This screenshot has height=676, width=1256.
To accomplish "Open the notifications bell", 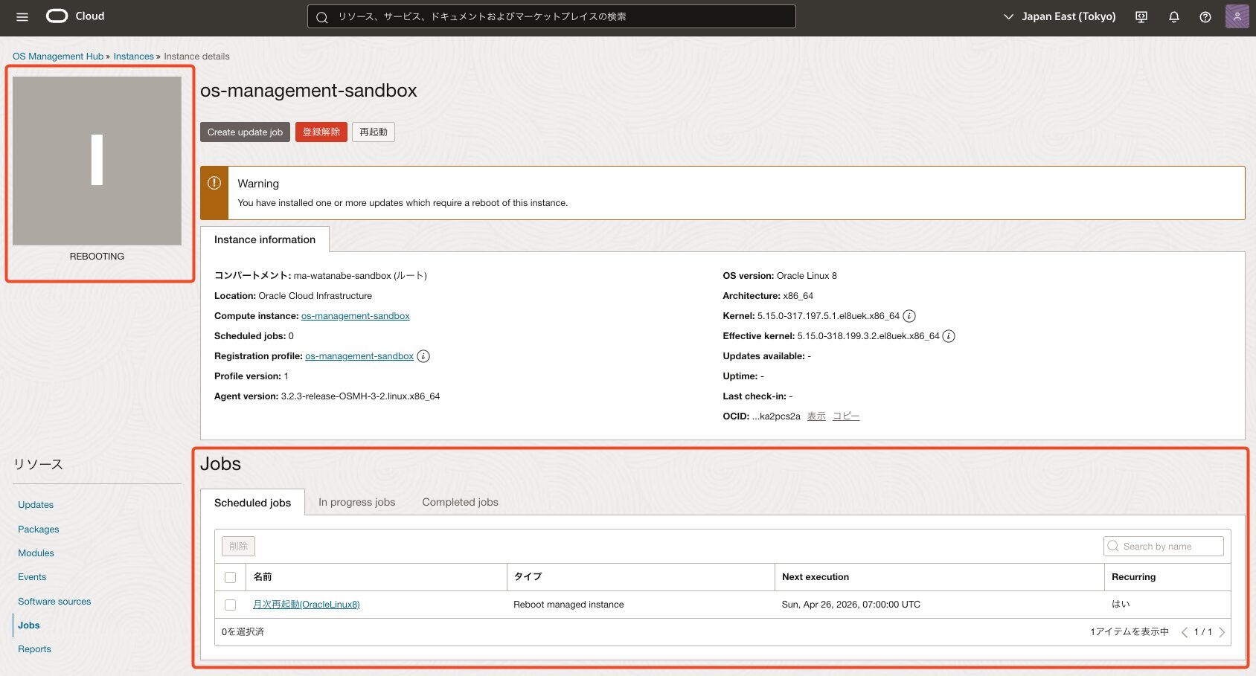I will tap(1173, 17).
